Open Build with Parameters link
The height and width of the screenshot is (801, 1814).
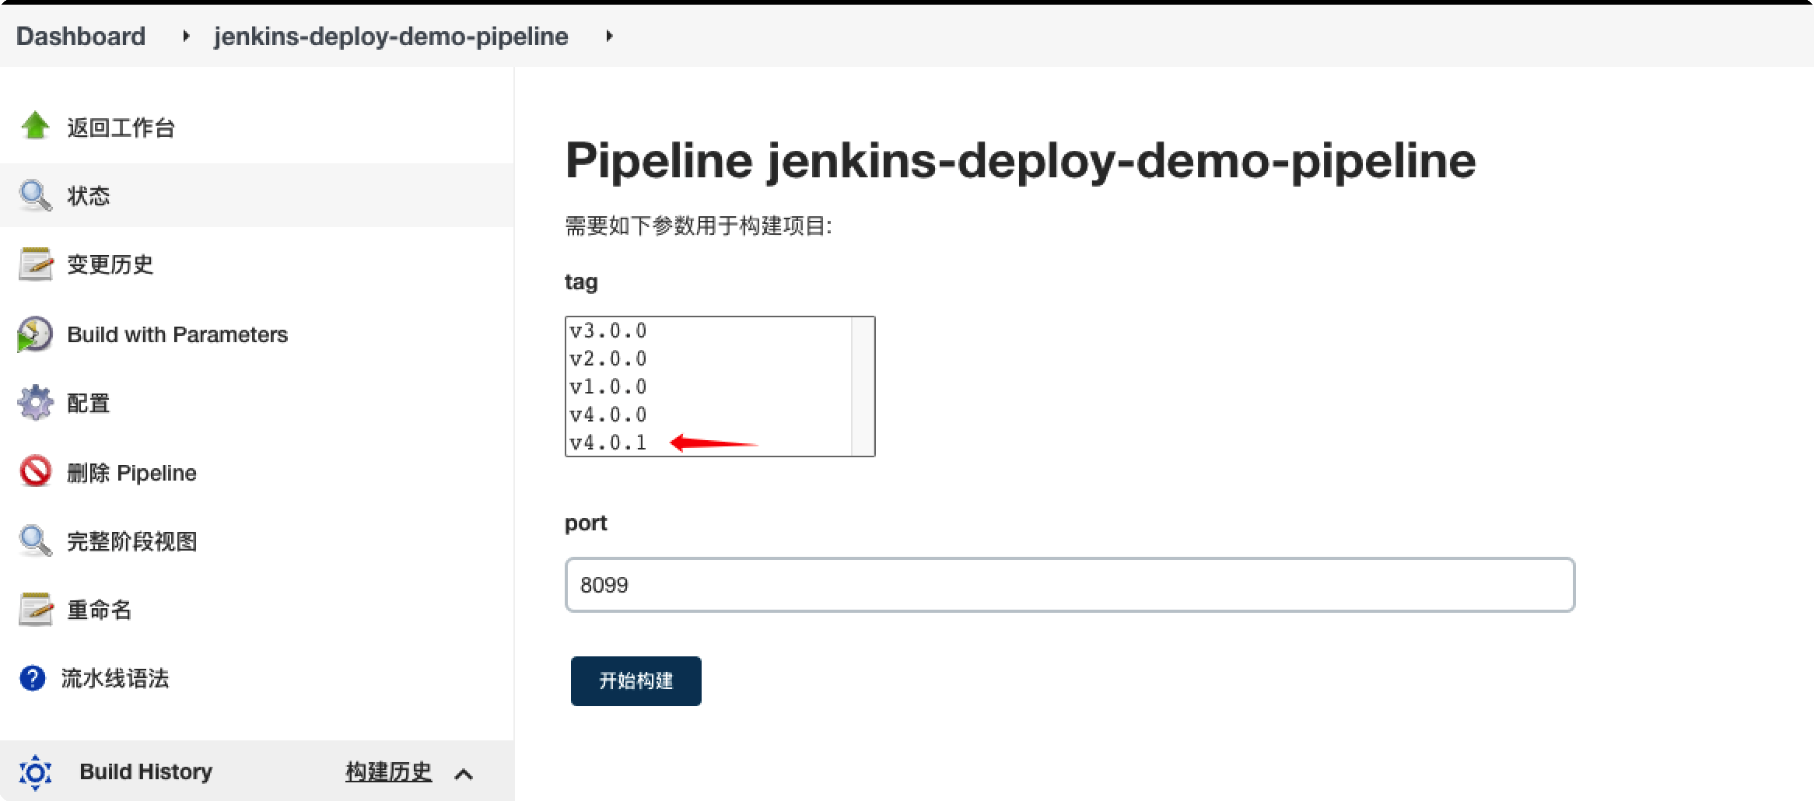click(177, 334)
